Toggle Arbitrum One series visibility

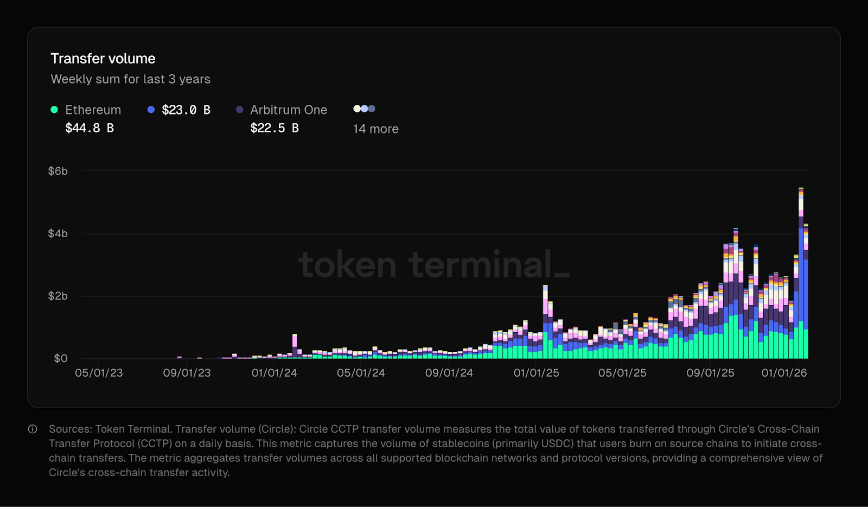(x=288, y=110)
